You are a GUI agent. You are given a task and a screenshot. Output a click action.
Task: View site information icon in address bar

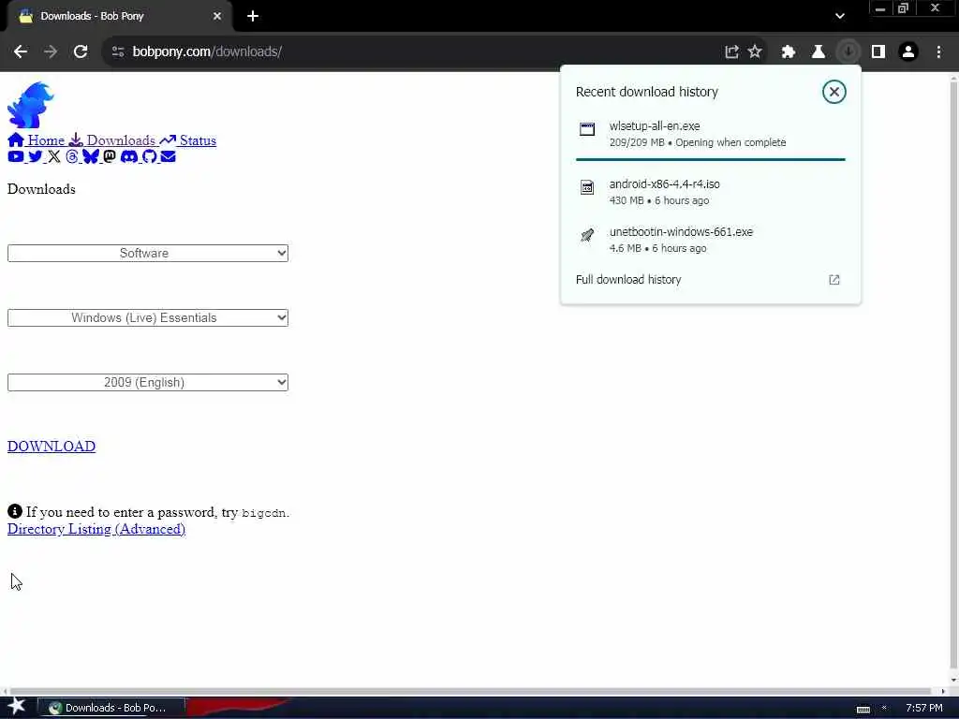118,51
